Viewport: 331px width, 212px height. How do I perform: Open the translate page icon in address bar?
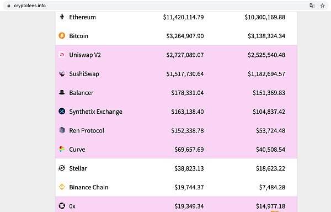(x=312, y=6)
